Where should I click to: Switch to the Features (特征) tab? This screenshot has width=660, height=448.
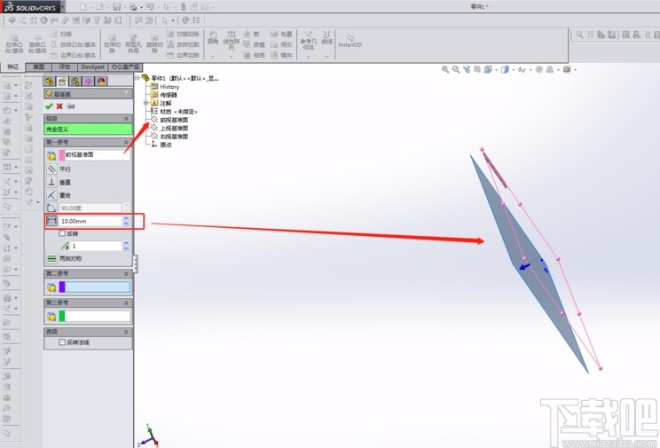tap(13, 67)
